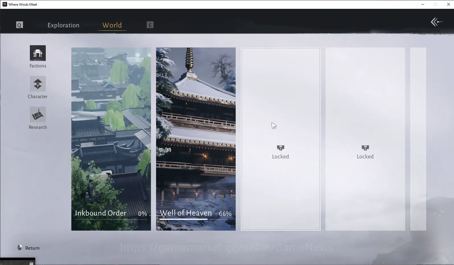
Task: Select the World tab
Action: (x=112, y=25)
